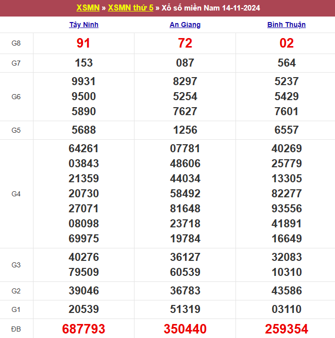
Task: Select G8 result 02 for Bình Thuận
Action: pos(286,43)
